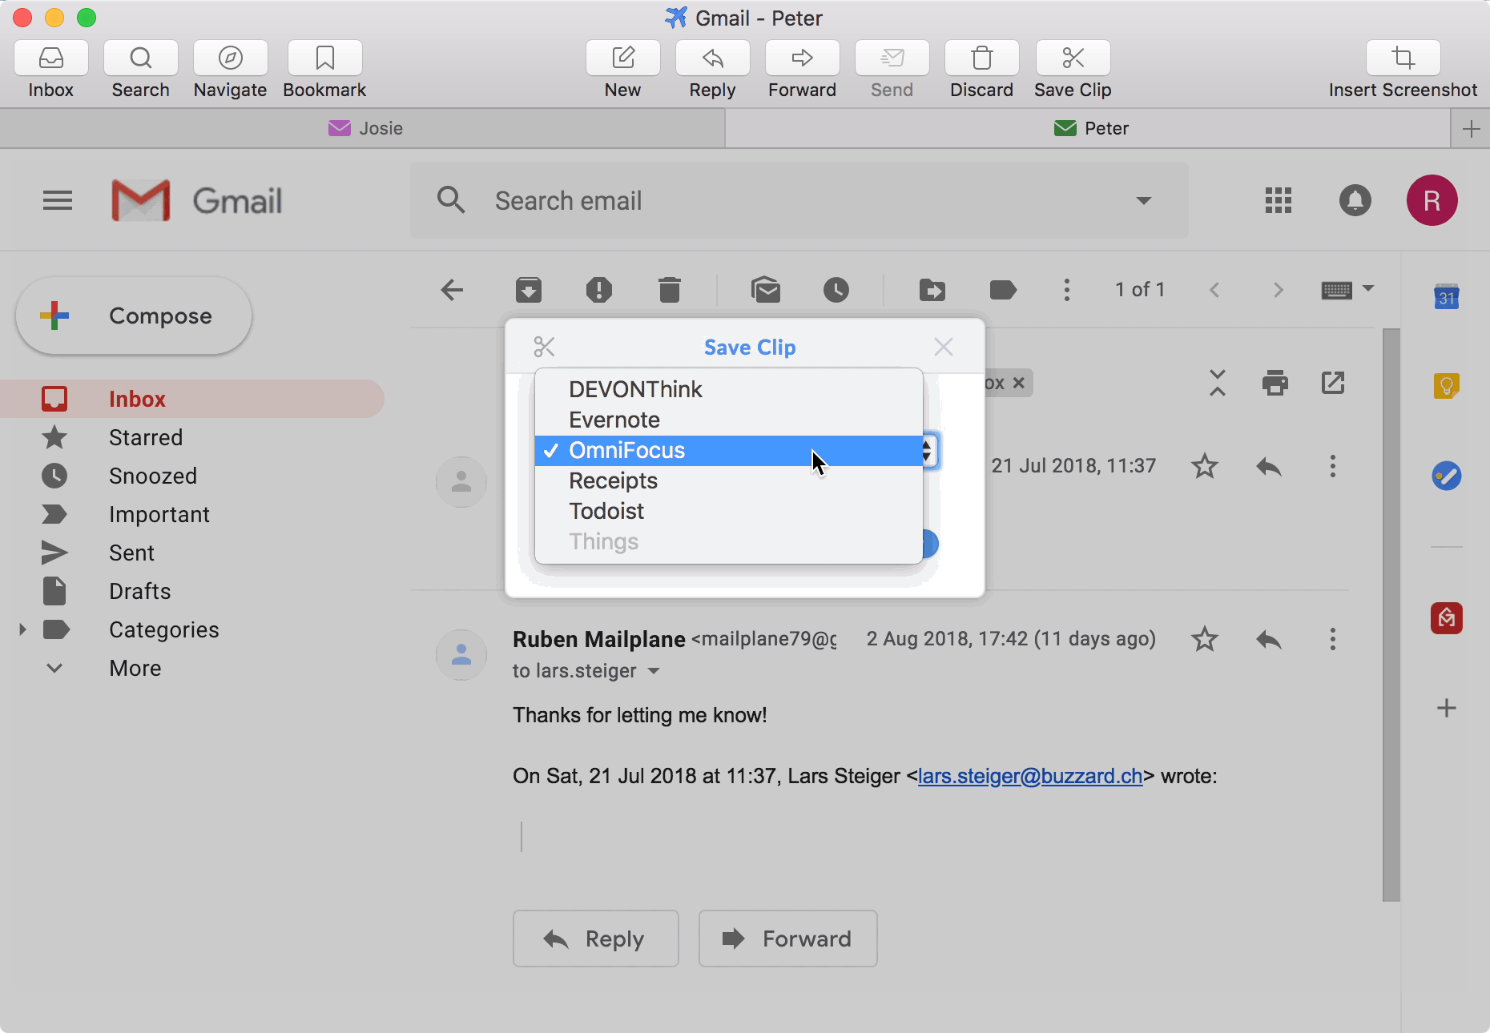Add a new tab with plus button
This screenshot has width=1490, height=1033.
click(x=1471, y=129)
